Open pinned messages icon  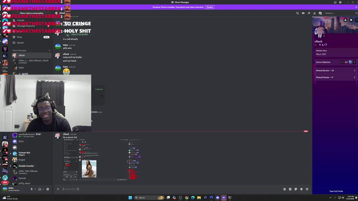[x=309, y=13]
